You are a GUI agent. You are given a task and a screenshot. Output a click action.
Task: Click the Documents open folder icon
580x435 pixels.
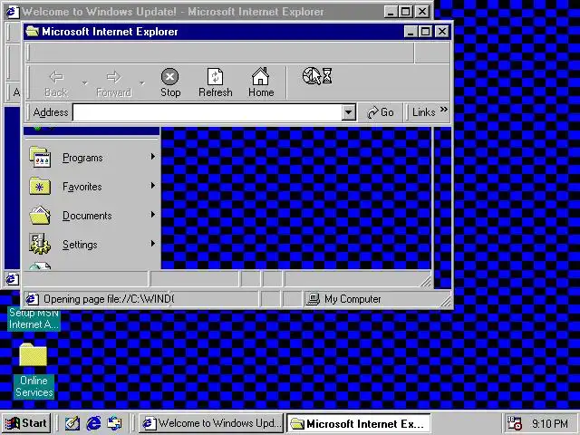click(40, 216)
